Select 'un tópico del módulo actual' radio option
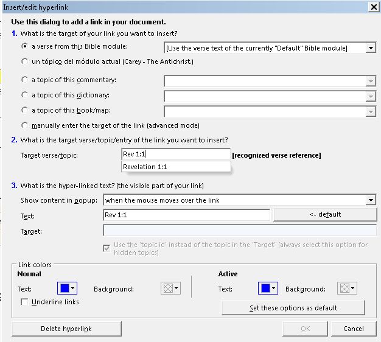Viewport: 381px width, 342px height. tap(24, 61)
